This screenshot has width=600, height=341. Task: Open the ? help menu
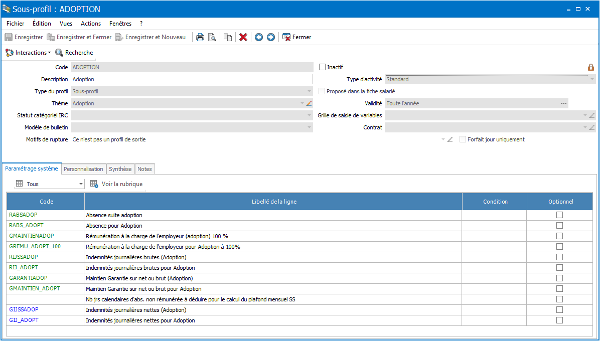pos(141,24)
